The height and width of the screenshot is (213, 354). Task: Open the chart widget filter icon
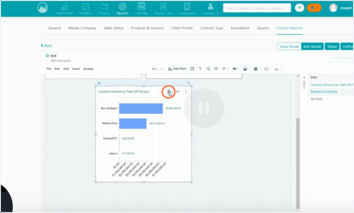(178, 92)
